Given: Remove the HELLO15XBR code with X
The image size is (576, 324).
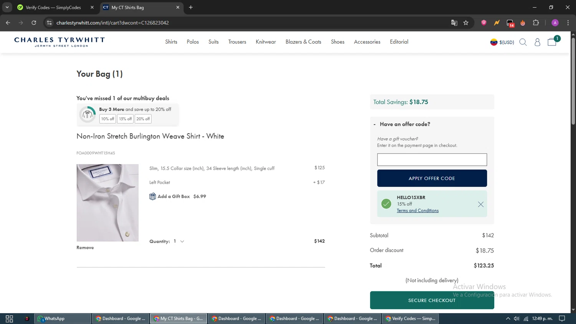Looking at the screenshot, I should [x=480, y=204].
